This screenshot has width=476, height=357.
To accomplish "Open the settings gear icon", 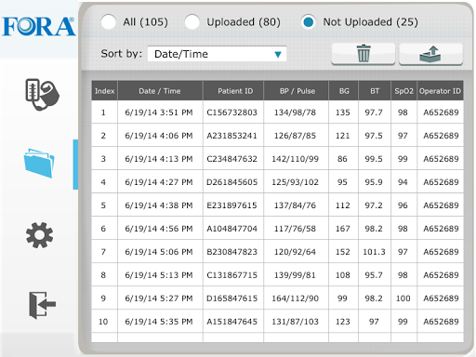I will point(39,235).
